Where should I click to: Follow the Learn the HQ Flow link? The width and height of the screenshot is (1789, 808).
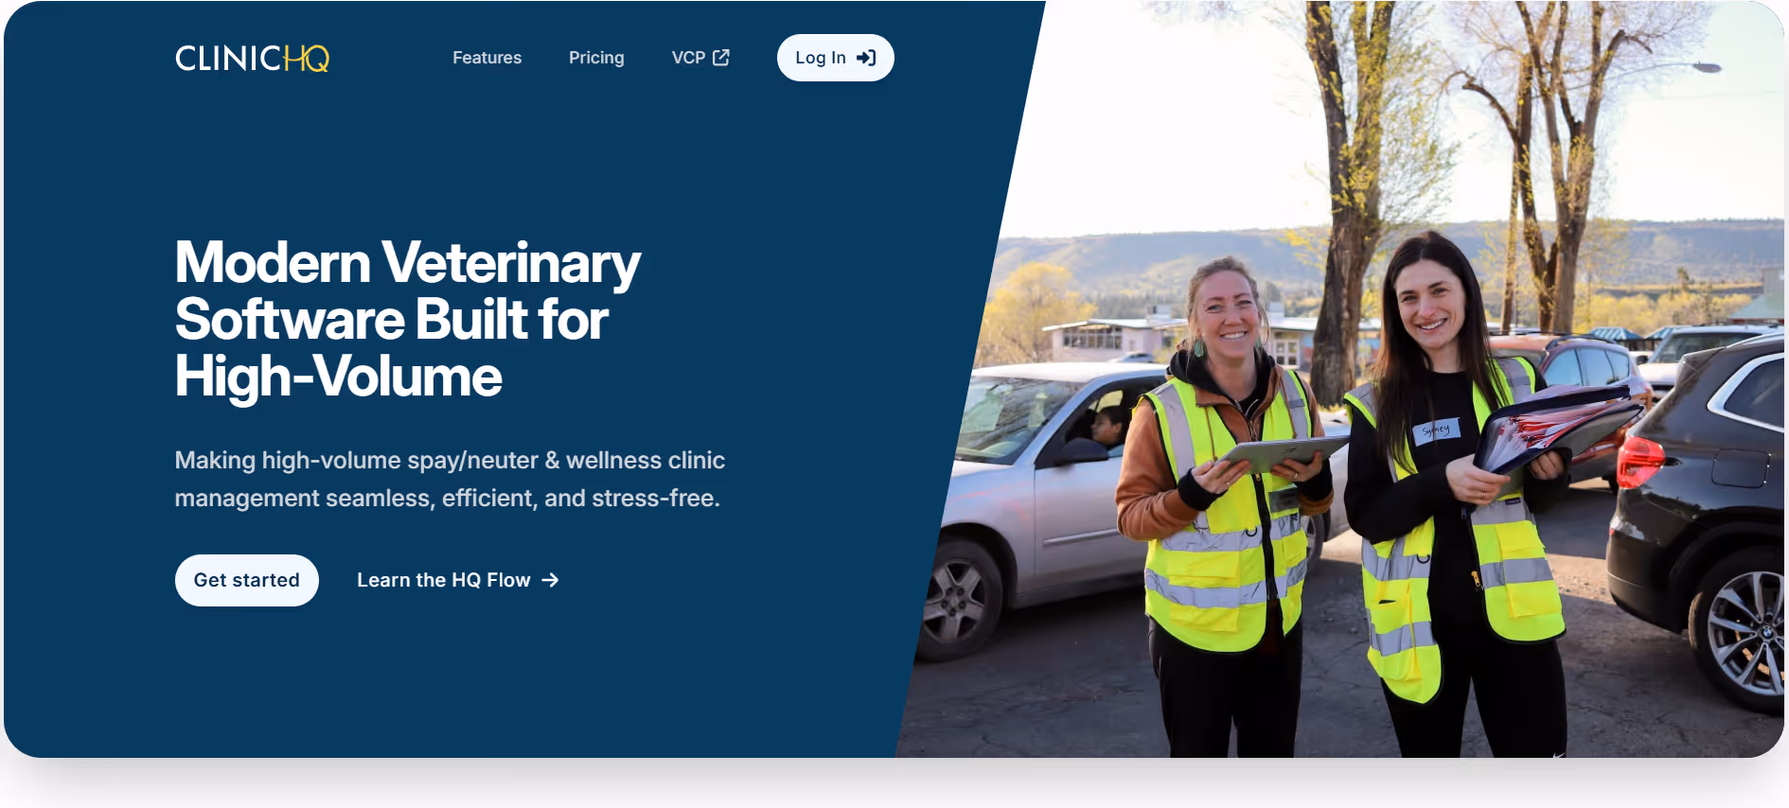458,580
